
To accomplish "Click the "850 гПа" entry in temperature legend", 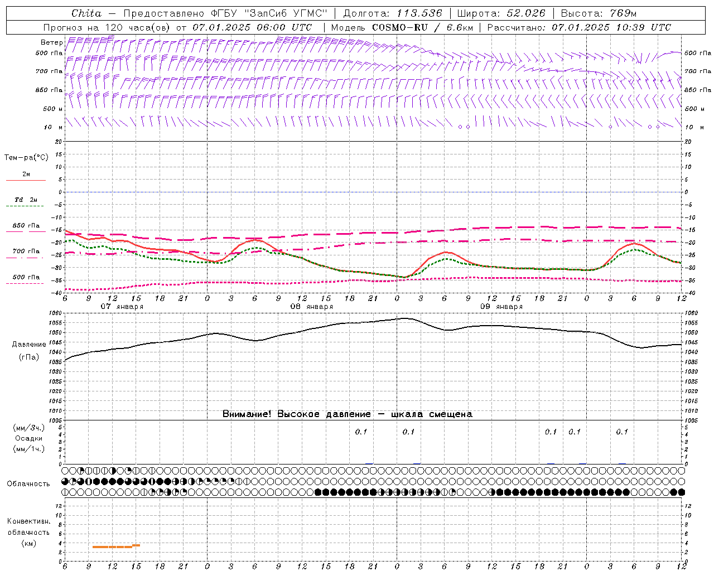I will 26,226.
